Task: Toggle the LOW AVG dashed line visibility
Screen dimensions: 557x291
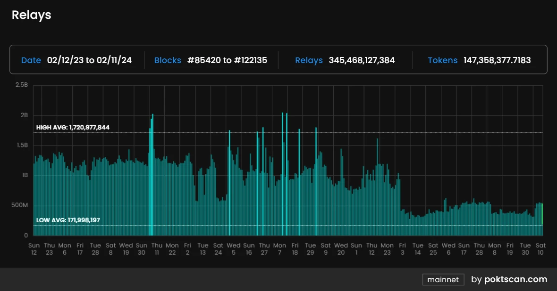Action: [283, 225]
